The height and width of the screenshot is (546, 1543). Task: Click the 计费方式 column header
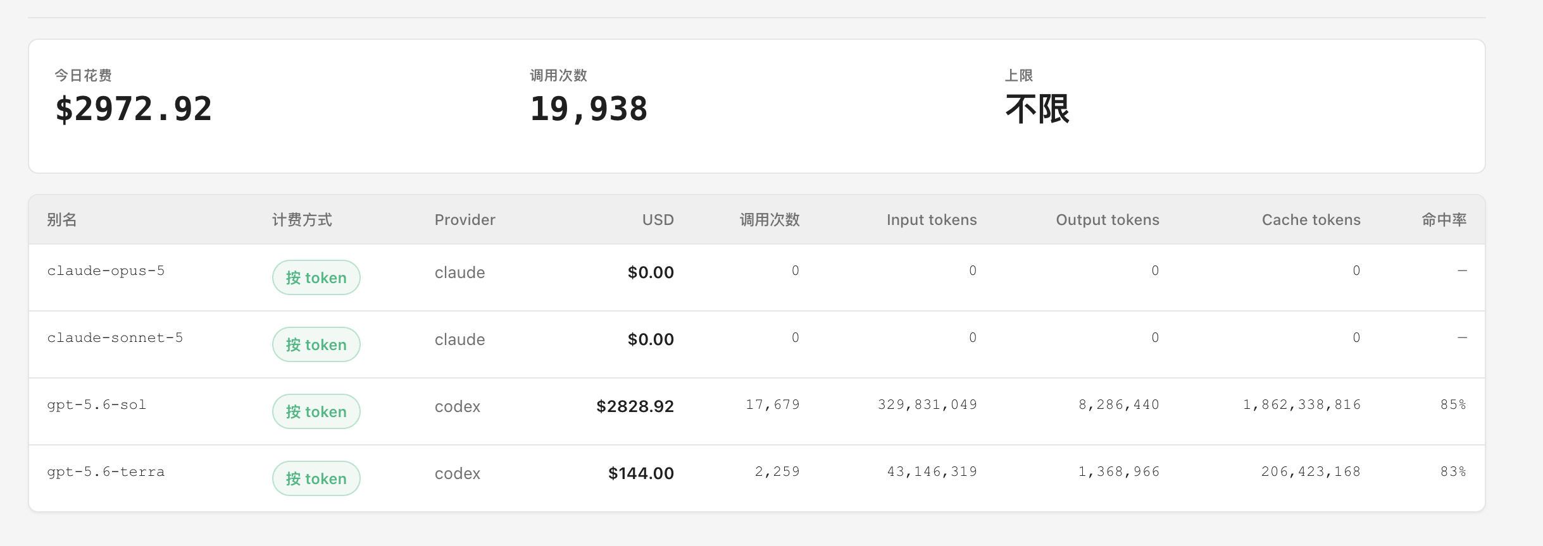point(302,220)
